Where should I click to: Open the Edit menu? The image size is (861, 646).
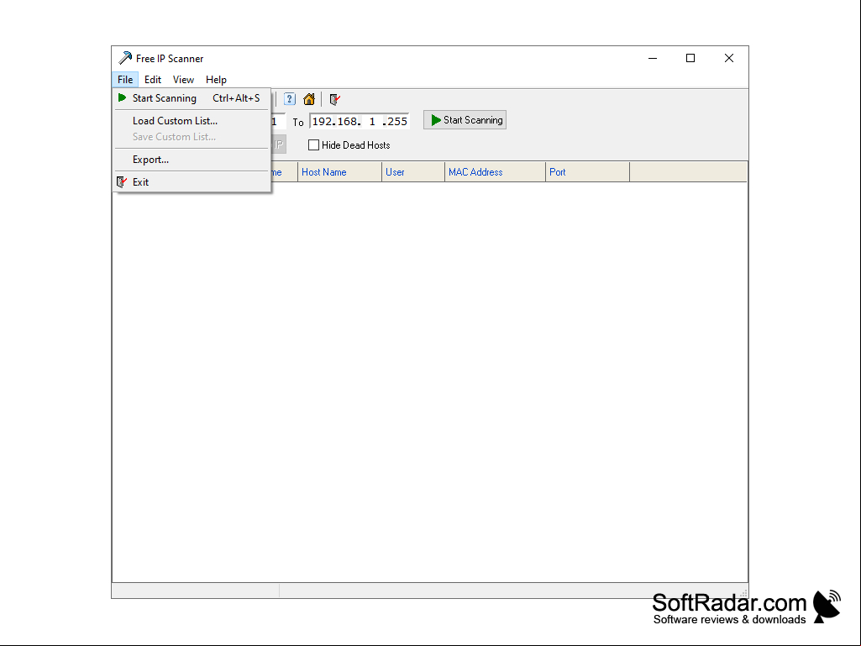click(153, 80)
